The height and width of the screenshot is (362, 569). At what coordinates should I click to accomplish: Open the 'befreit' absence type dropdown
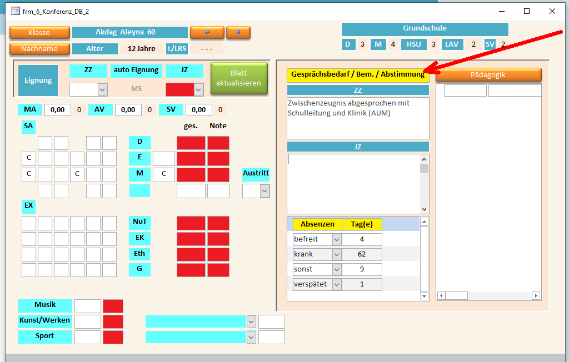click(337, 239)
